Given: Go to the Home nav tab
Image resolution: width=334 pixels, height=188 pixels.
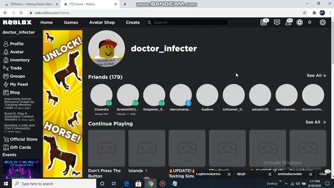Looking at the screenshot, I should (x=46, y=22).
